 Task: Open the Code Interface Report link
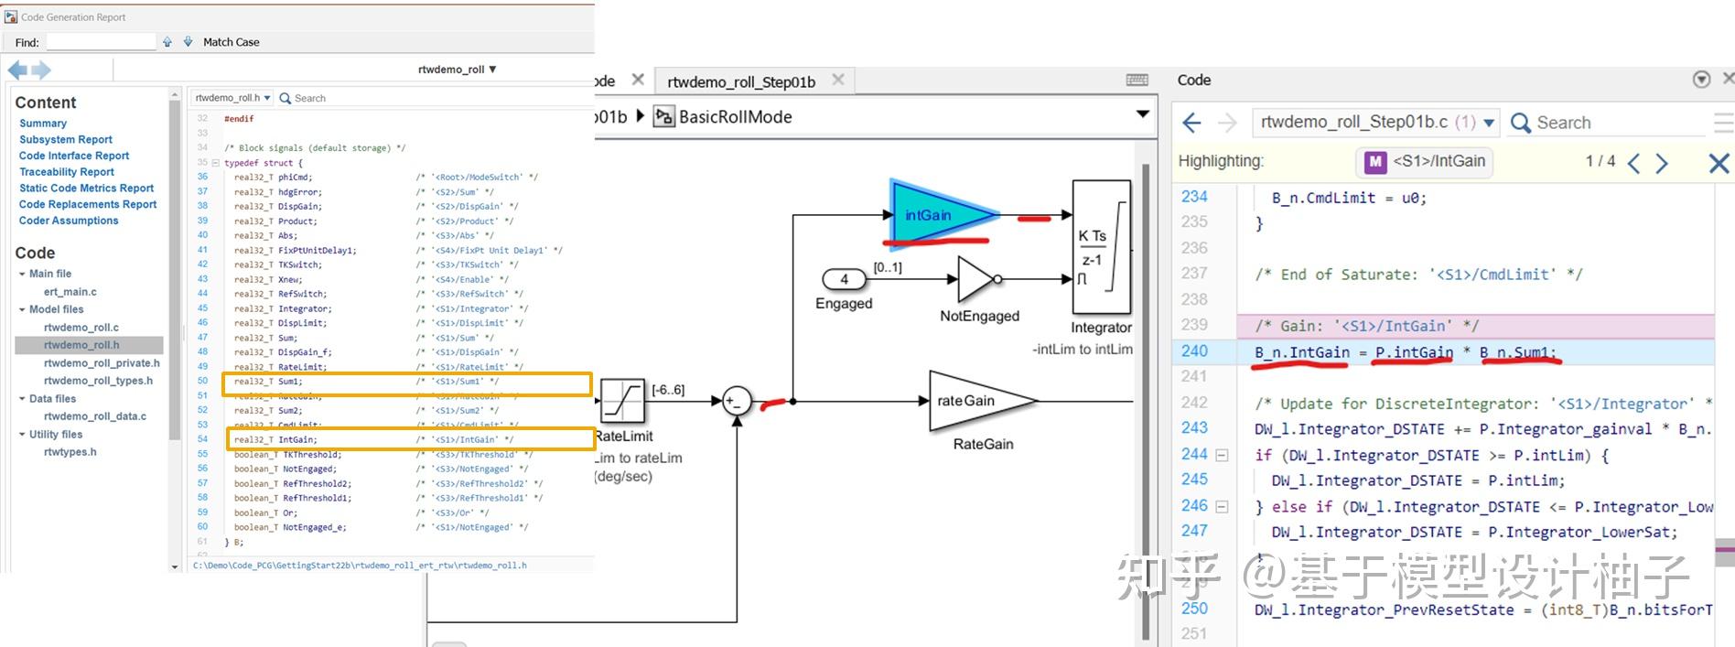click(x=74, y=156)
